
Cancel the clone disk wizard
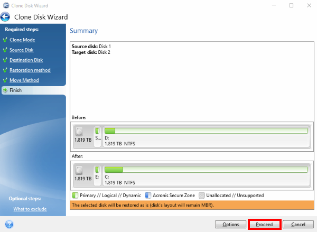[298, 225]
